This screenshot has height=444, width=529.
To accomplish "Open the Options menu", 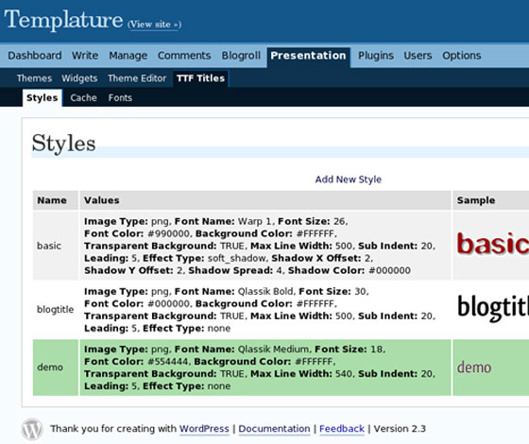I will (x=462, y=56).
